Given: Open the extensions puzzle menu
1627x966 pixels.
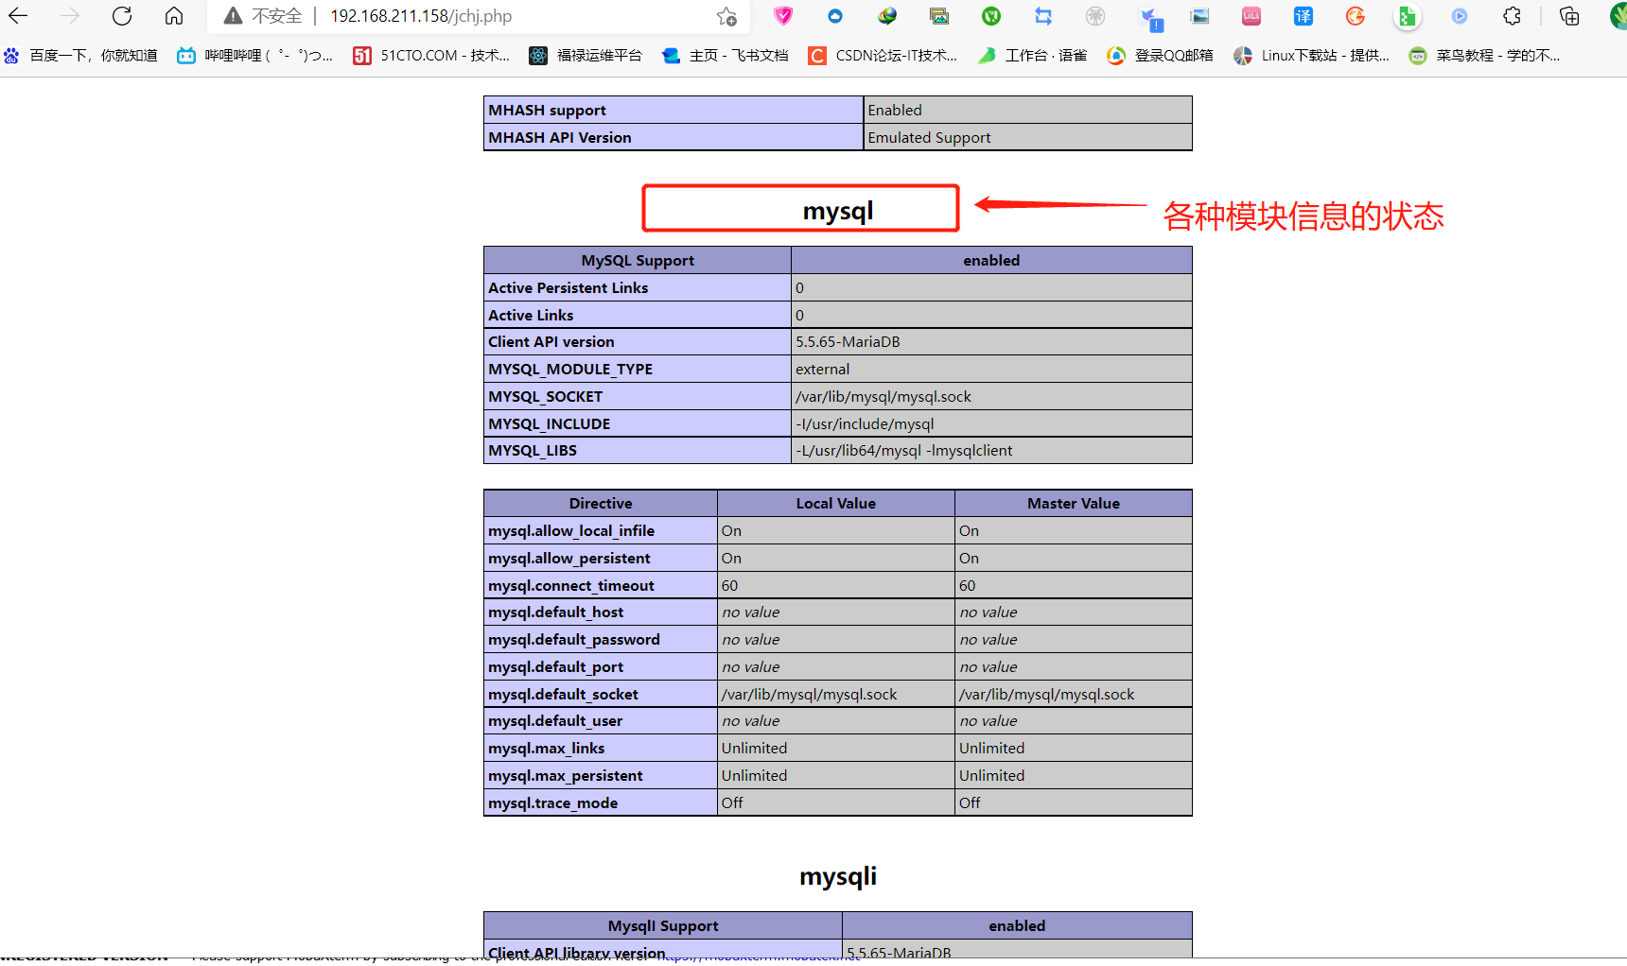Looking at the screenshot, I should pos(1513,16).
